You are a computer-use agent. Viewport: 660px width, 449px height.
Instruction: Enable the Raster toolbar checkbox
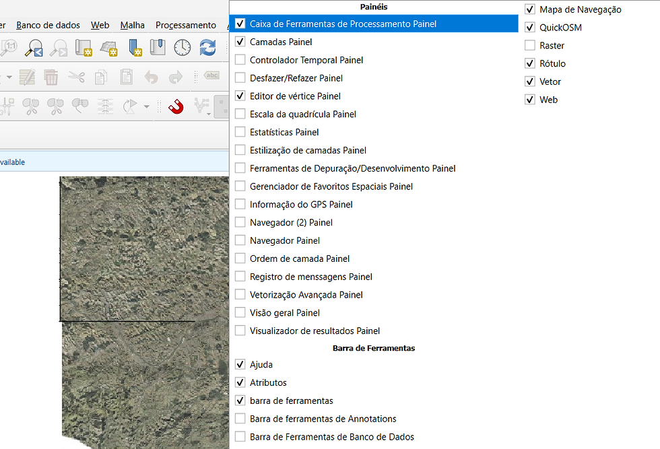(x=530, y=46)
